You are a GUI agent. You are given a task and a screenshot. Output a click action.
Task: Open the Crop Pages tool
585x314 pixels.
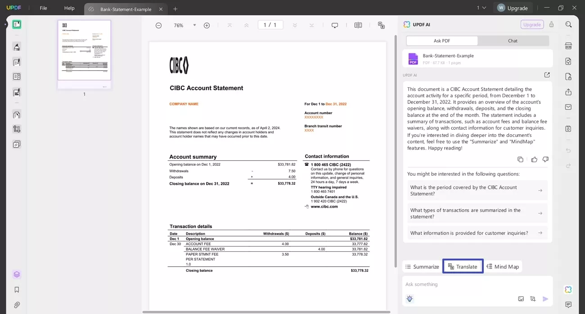(17, 129)
